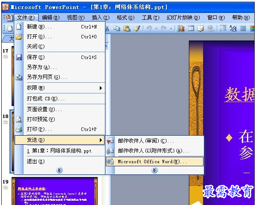Select 邮件收件人(审阅)(C)... in submenu
This screenshot has height=205, width=256.
pyautogui.click(x=154, y=141)
